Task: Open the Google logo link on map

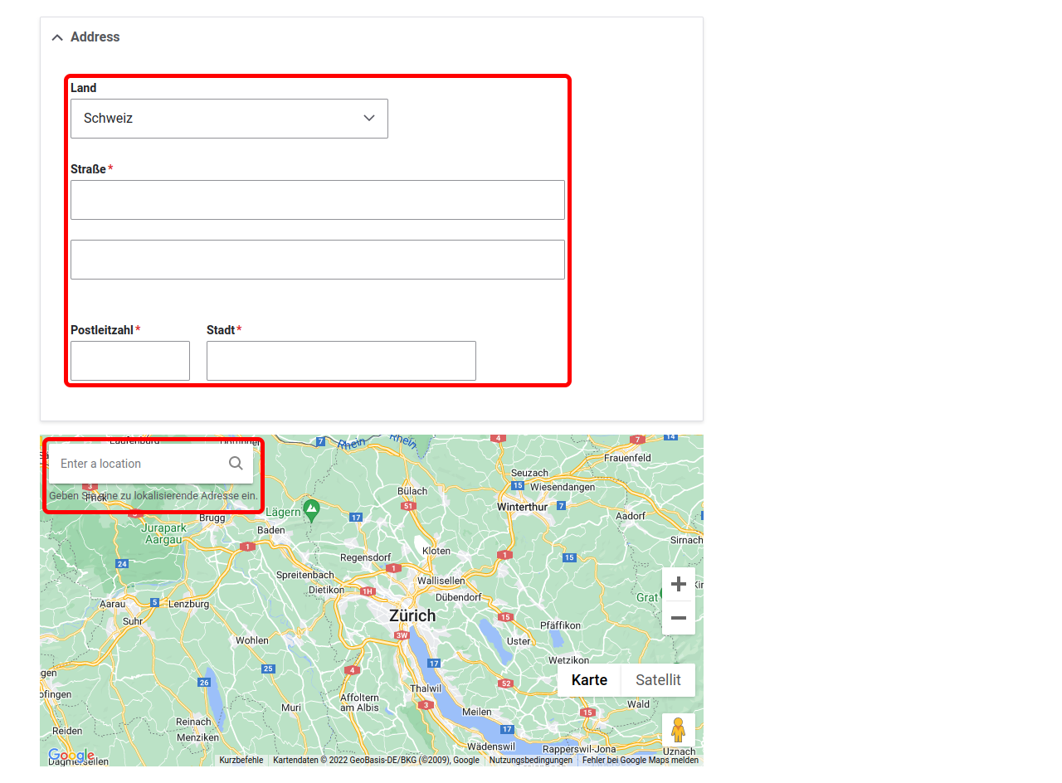Action: coord(71,756)
